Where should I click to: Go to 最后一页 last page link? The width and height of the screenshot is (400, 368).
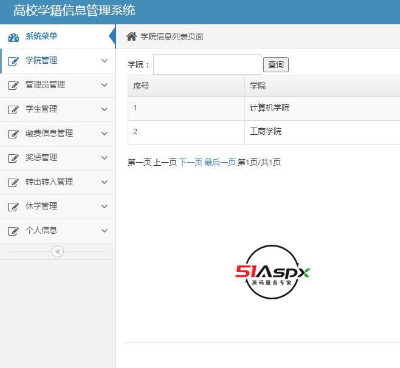pos(220,162)
